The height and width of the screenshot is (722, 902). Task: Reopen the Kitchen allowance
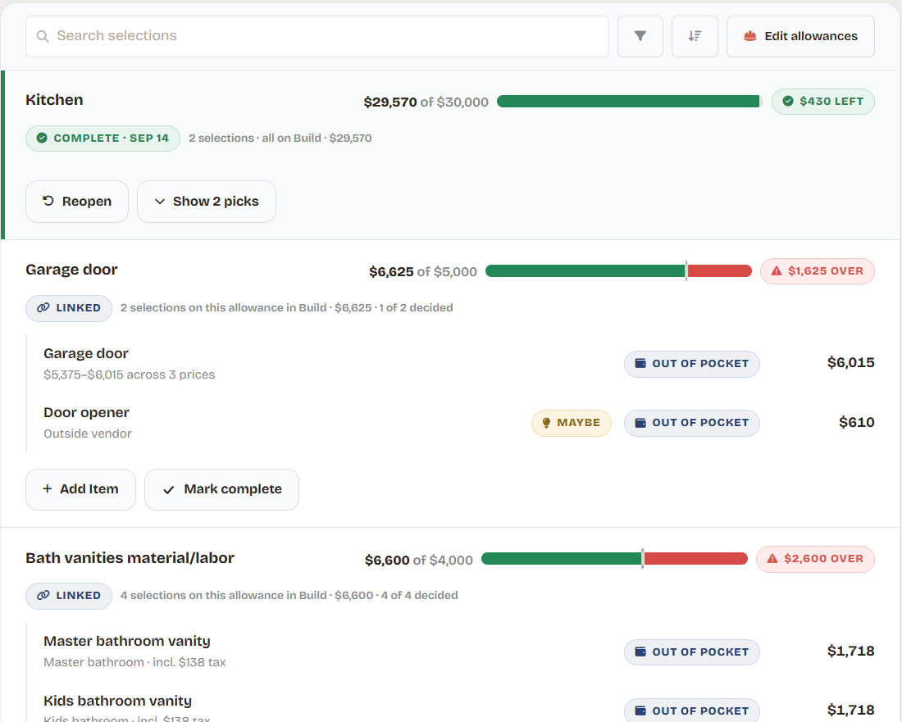click(77, 202)
